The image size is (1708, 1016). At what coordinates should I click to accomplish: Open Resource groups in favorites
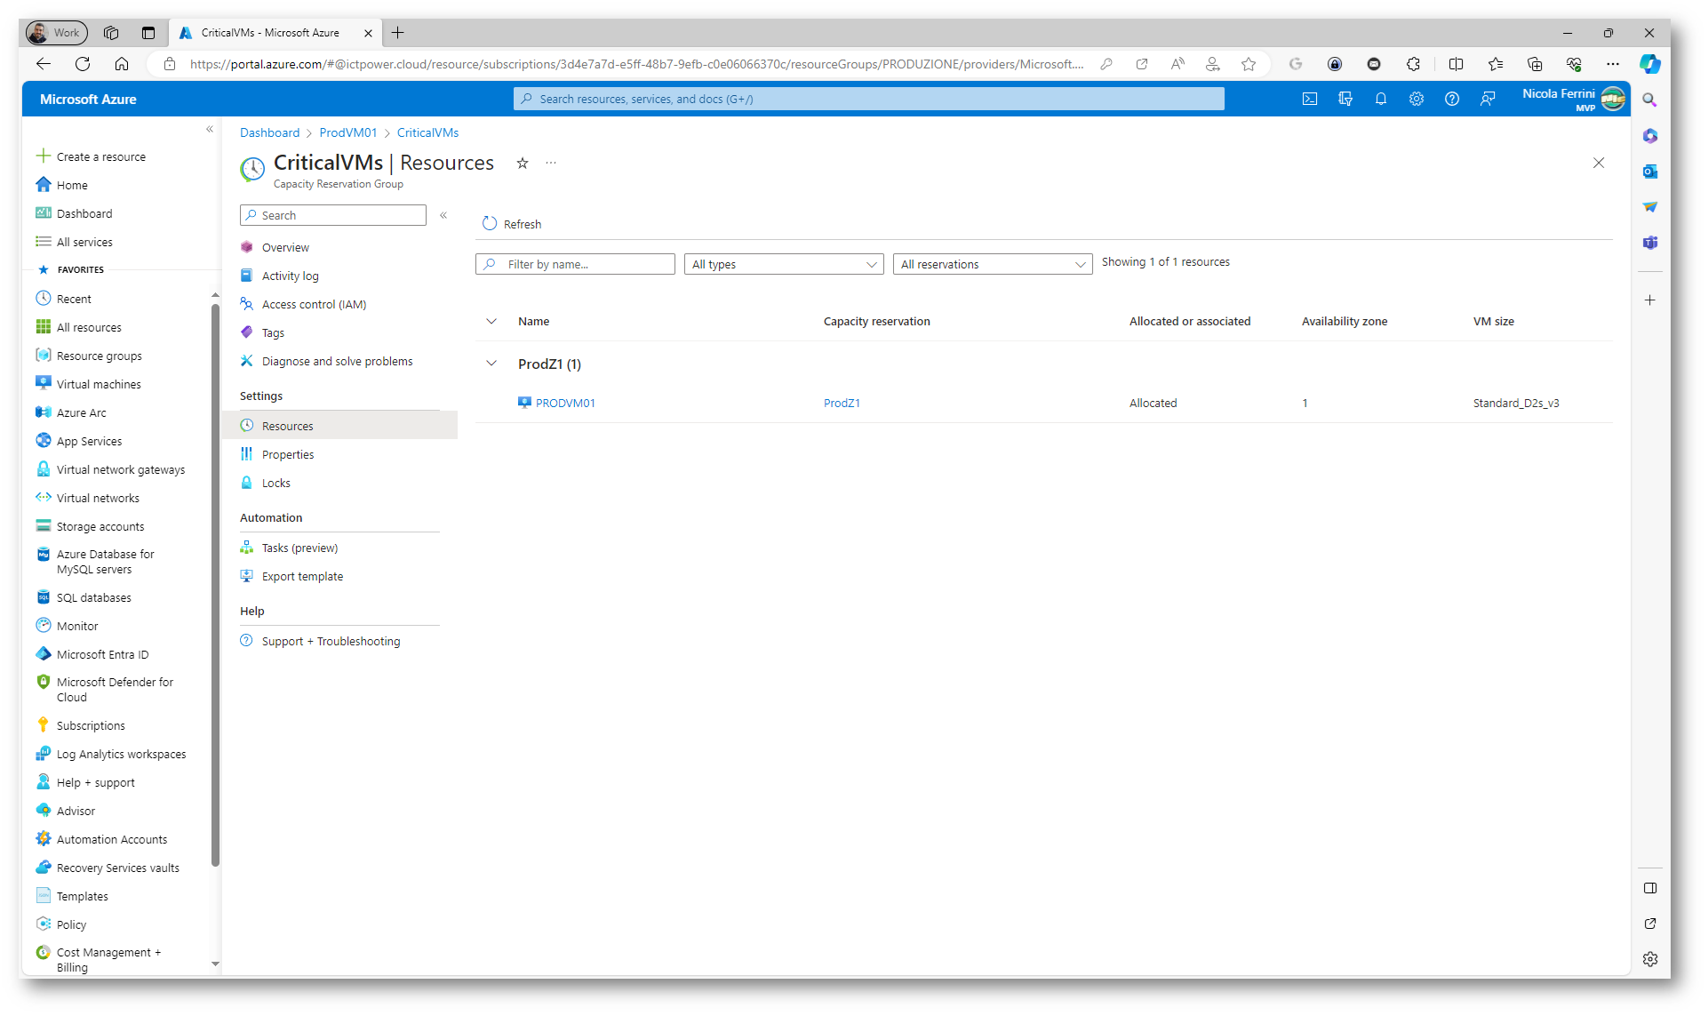(99, 356)
